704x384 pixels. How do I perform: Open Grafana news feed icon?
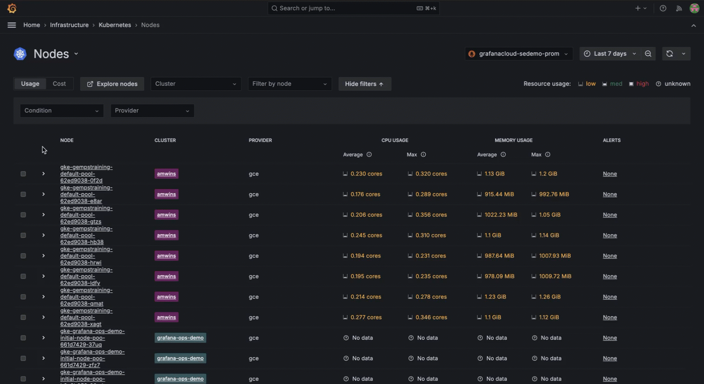coord(679,8)
